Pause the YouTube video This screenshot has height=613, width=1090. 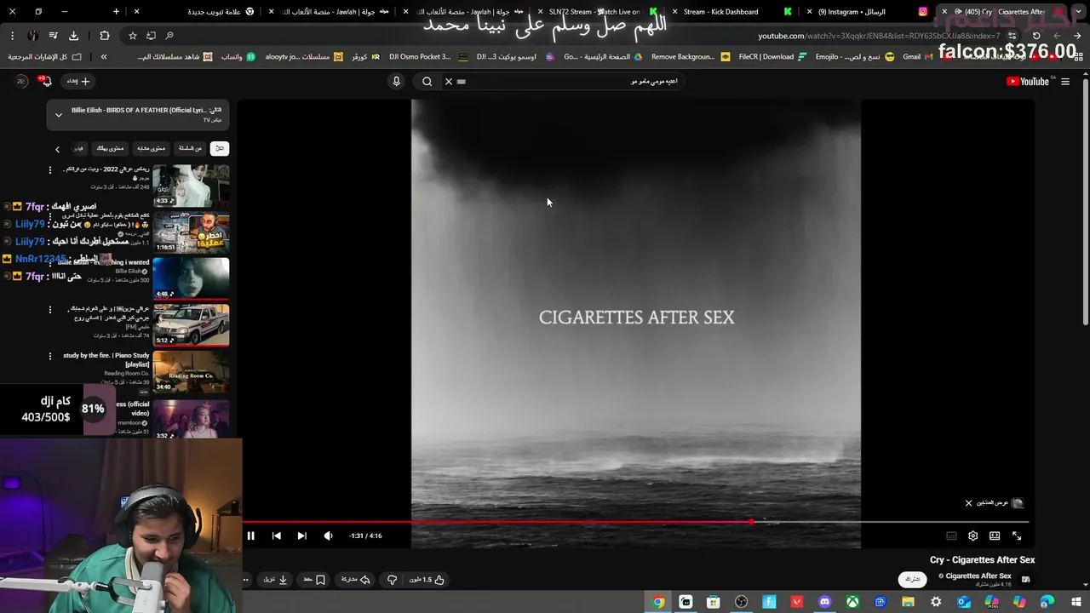point(251,536)
